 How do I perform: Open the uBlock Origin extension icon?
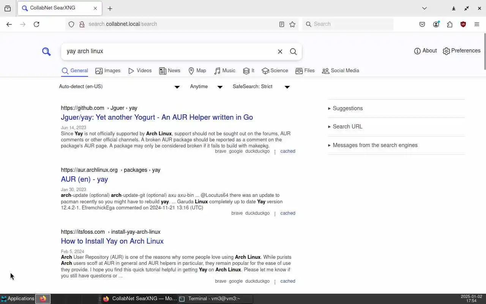pyautogui.click(x=463, y=24)
